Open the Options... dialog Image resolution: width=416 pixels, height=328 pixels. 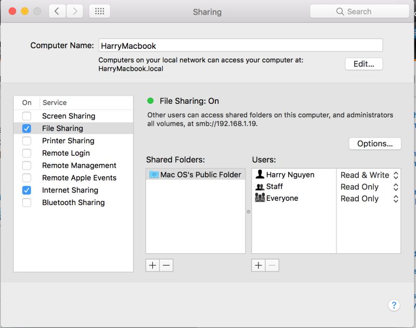[x=375, y=143]
